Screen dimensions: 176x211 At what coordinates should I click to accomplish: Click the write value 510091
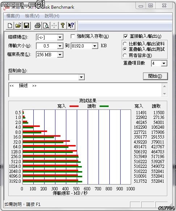pos(140,176)
